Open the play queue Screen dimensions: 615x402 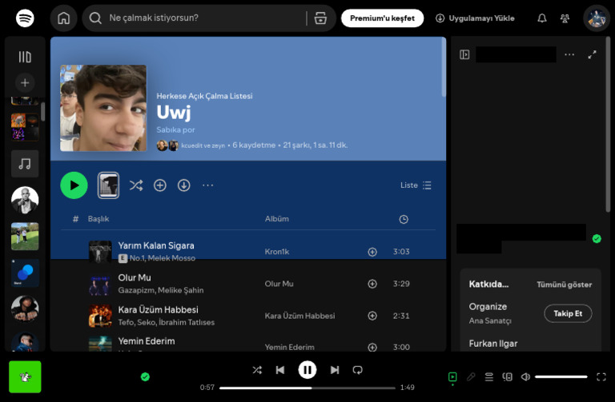488,377
